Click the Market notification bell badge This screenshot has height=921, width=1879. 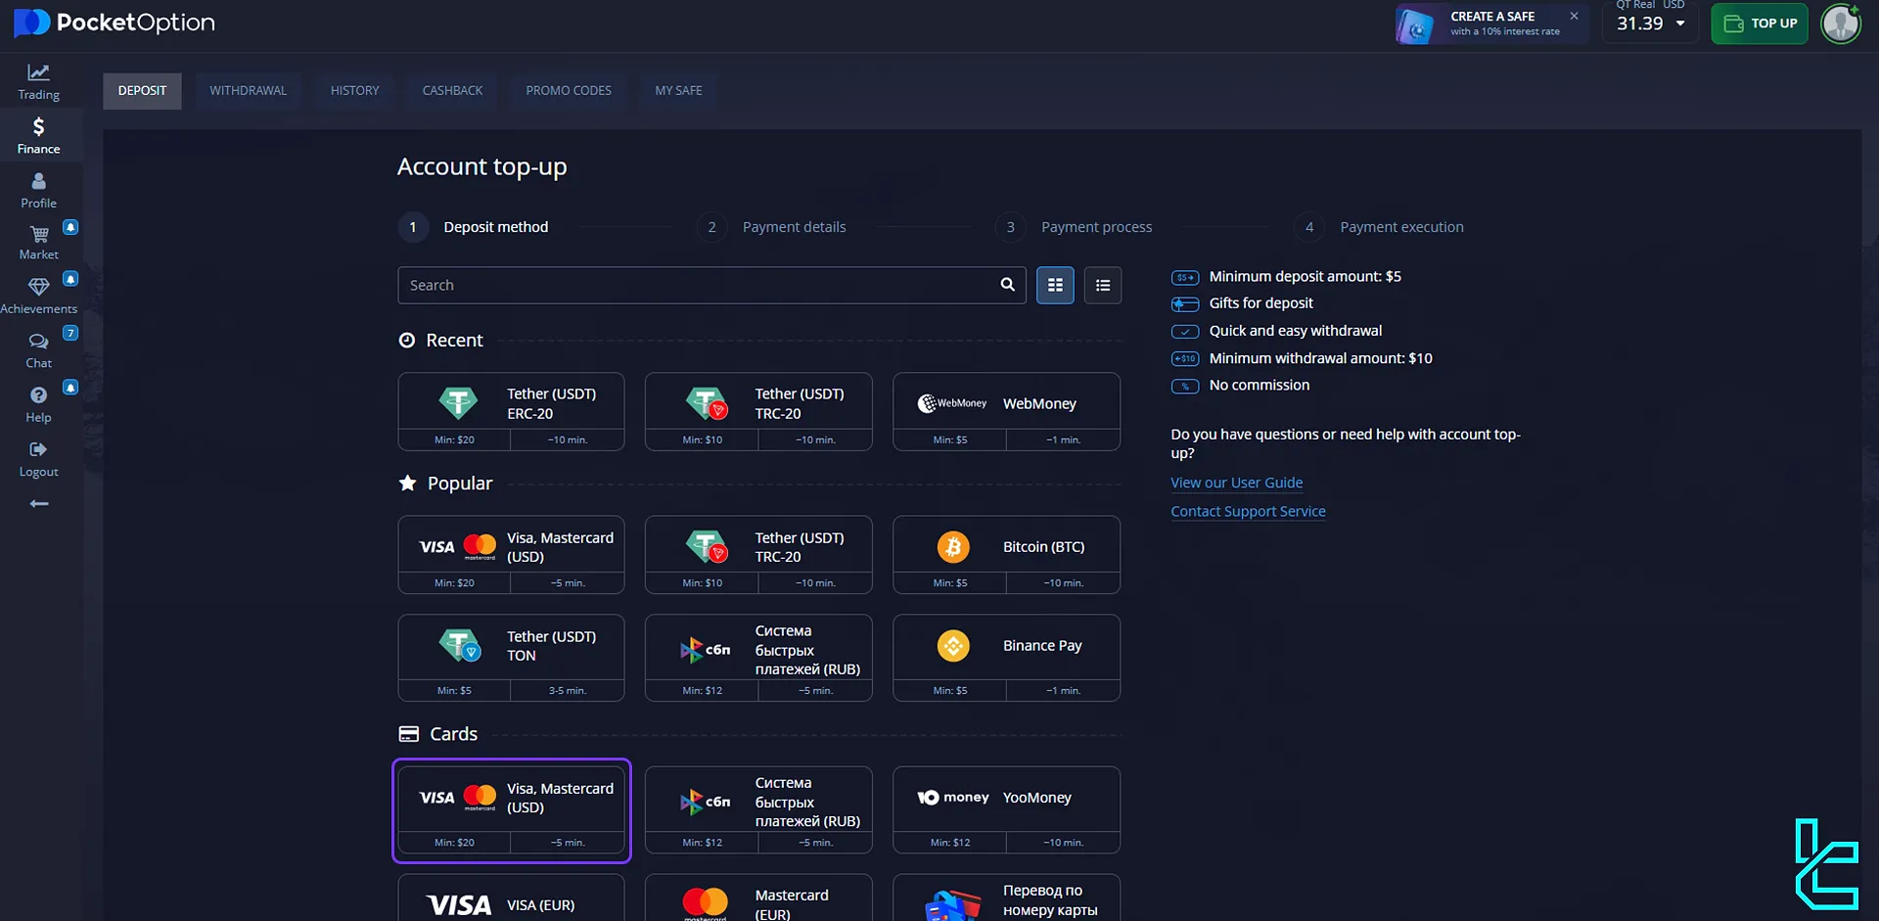click(x=70, y=227)
